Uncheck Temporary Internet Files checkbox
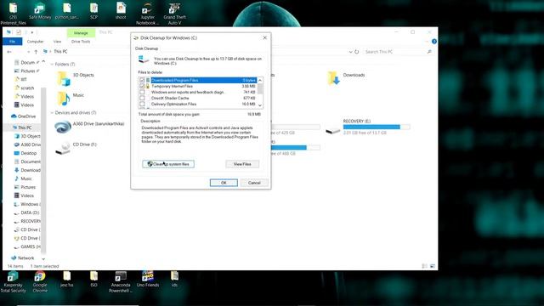 (x=142, y=86)
